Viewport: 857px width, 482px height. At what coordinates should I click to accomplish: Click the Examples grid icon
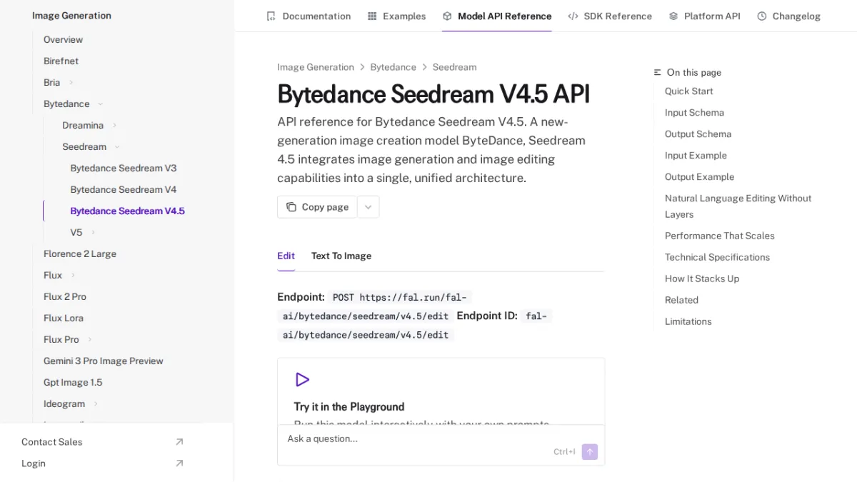372,16
